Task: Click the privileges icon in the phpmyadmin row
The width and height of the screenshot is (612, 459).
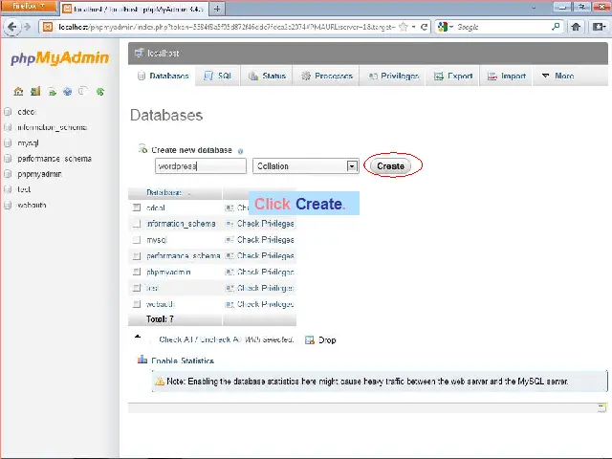Action: [229, 272]
